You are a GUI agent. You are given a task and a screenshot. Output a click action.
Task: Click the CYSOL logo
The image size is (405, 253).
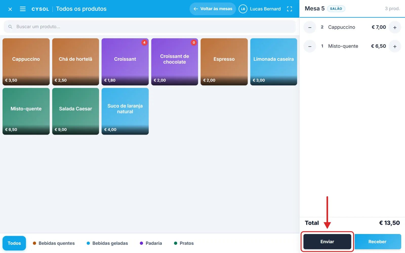(40, 9)
